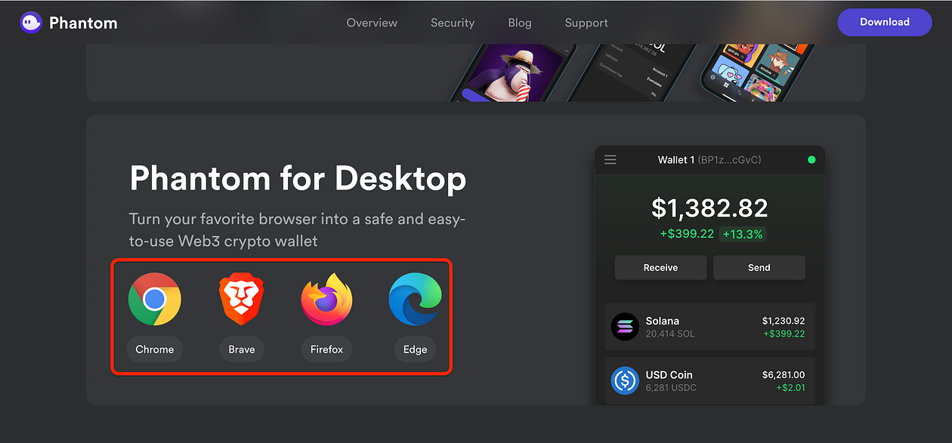This screenshot has width=952, height=443.
Task: Click the green connection status dot
Action: point(811,160)
